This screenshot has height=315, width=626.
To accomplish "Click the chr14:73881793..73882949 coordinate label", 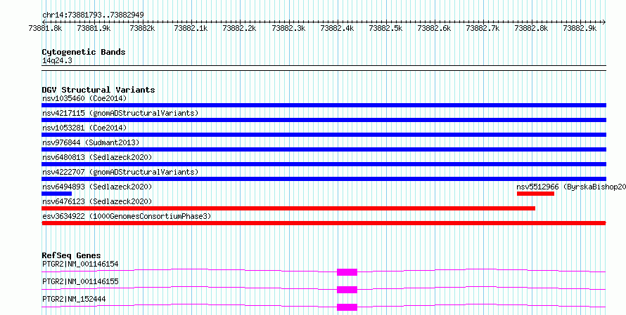I will pos(93,15).
